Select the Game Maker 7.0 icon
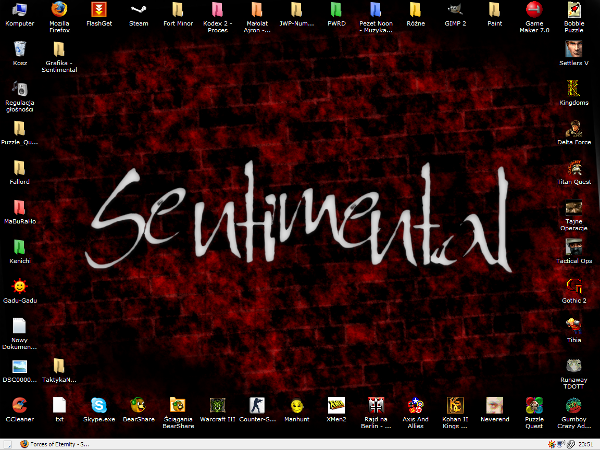 click(x=534, y=10)
